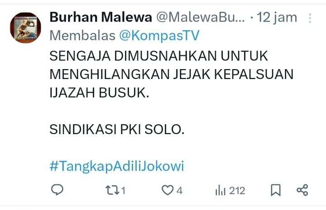The image size is (326, 210).
Task: Click the 12 jam timestamp
Action: [x=277, y=18]
